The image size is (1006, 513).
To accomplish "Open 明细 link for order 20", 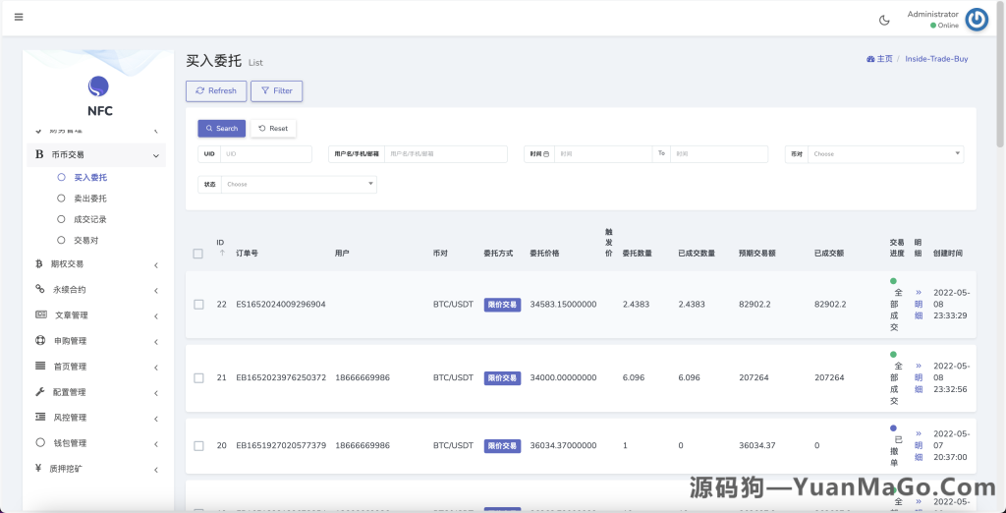I will (919, 445).
